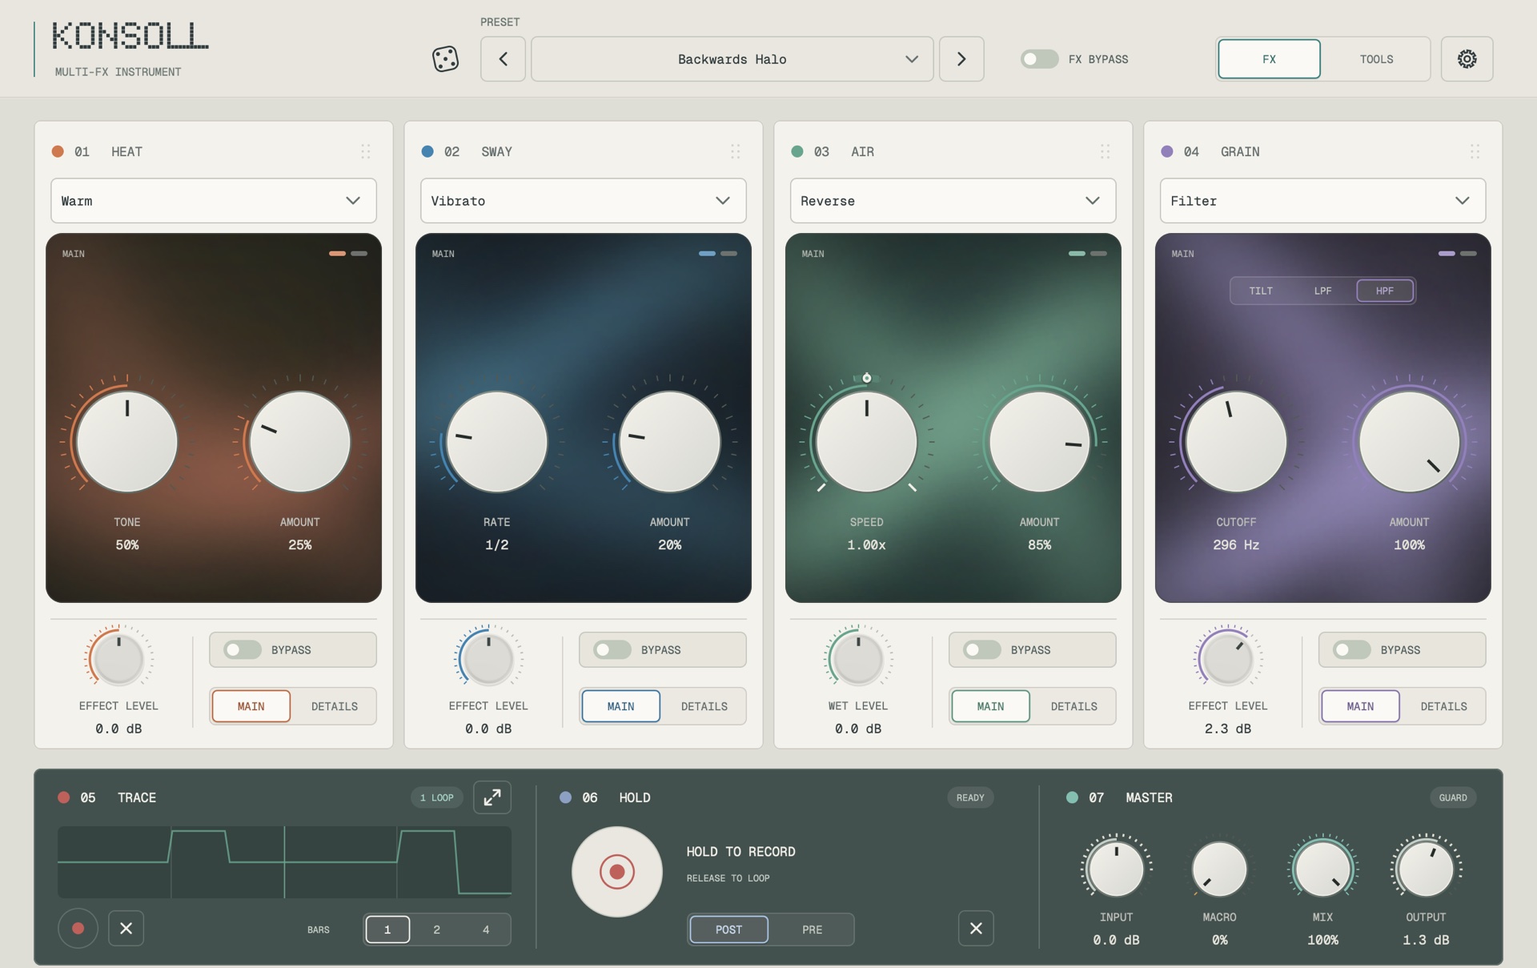Click the TRACE record button
1537x968 pixels.
78,928
